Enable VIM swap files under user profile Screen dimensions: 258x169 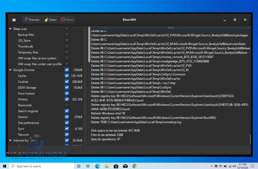pyautogui.click(x=67, y=64)
